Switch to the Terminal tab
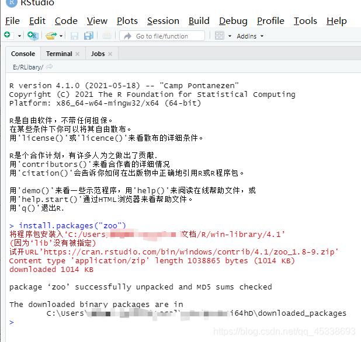This screenshot has height=342, width=361. (59, 54)
